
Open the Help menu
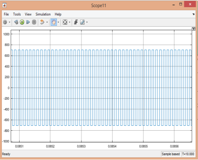[x=58, y=14]
